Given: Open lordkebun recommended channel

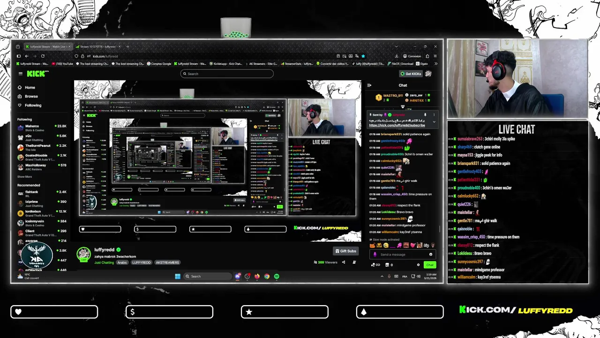Looking at the screenshot, I should [42, 213].
